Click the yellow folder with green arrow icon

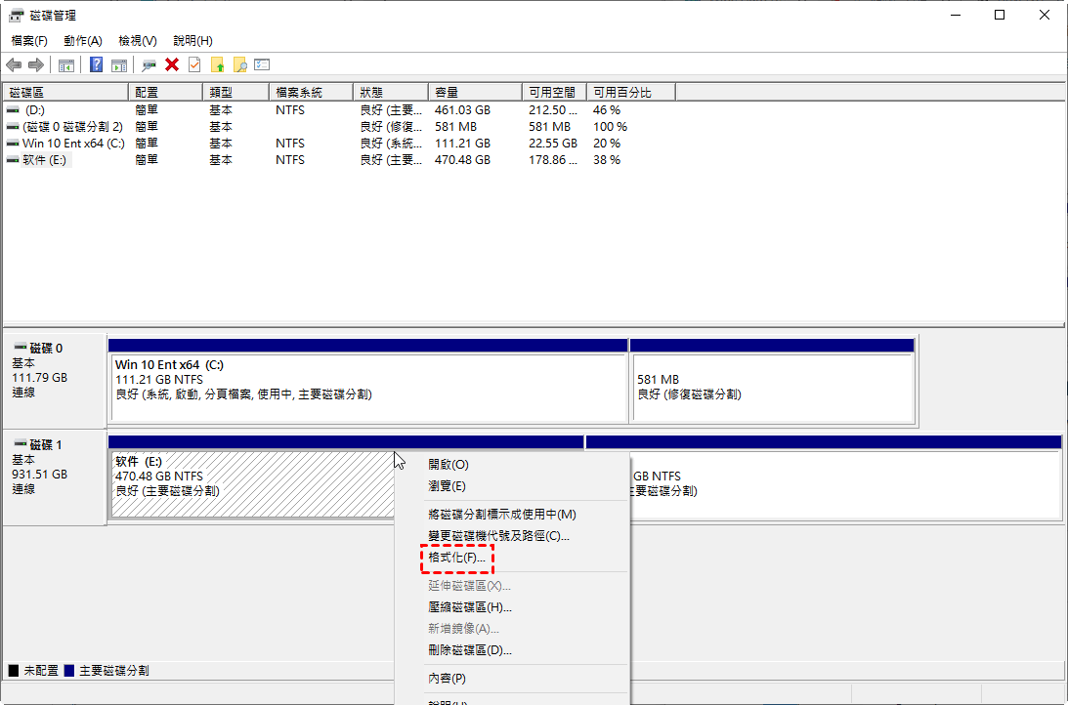coord(217,64)
